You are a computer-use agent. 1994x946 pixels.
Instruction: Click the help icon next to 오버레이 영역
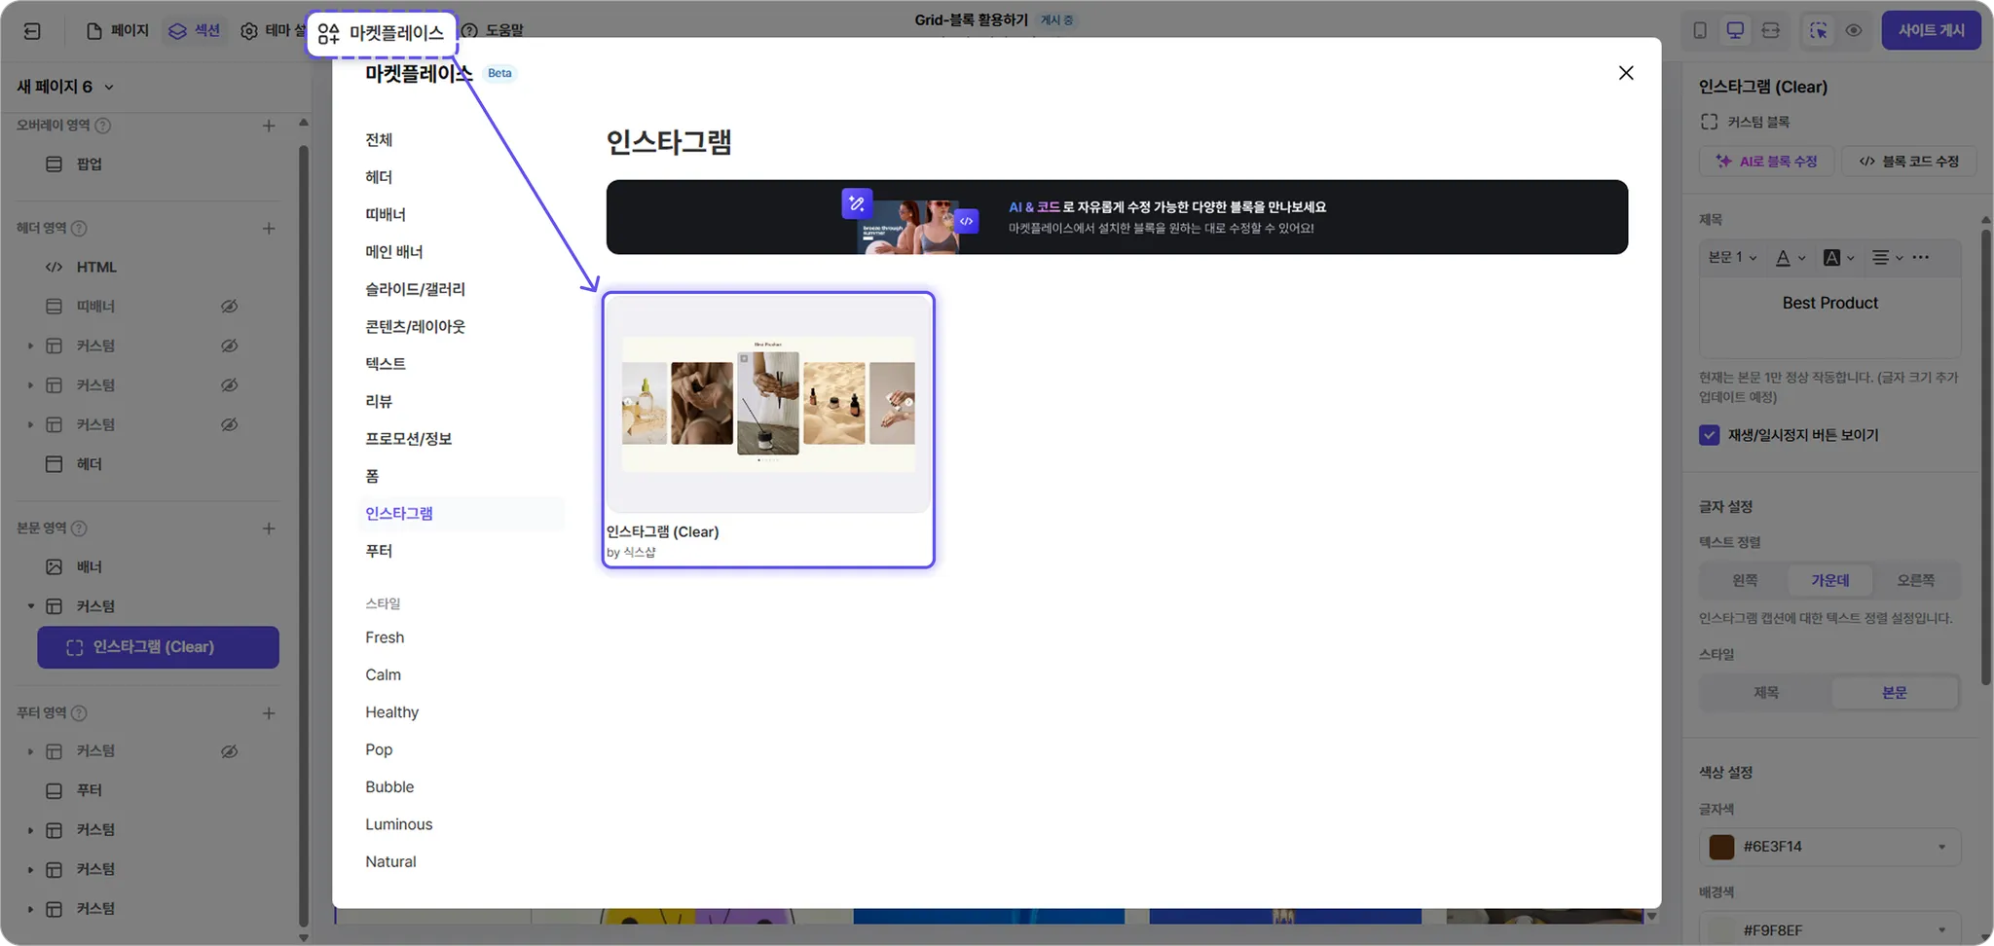point(103,126)
